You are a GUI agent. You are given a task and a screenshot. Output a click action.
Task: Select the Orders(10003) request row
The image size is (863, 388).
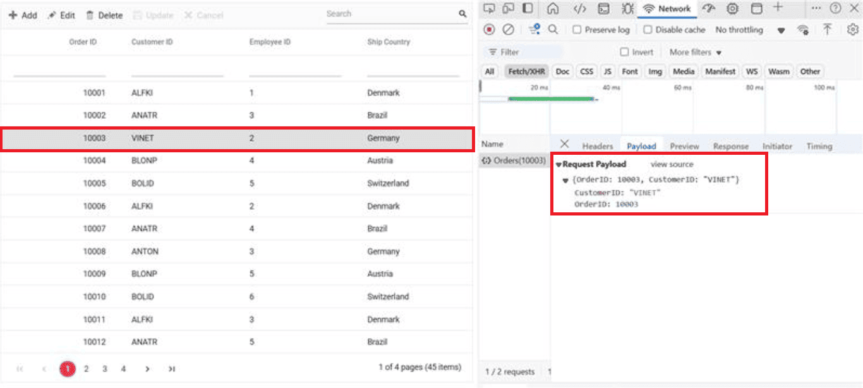(x=514, y=161)
